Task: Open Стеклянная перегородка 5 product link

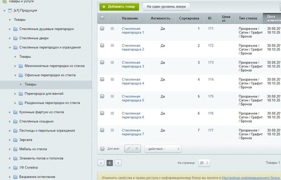Action: click(133, 98)
